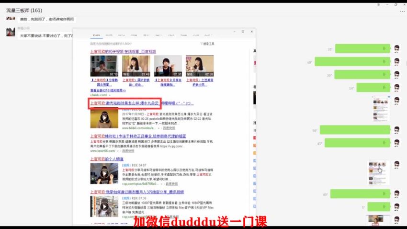This screenshot has height=229, width=407.
Task: Open the video thumbnail with duration 02:37
Action: [168, 66]
